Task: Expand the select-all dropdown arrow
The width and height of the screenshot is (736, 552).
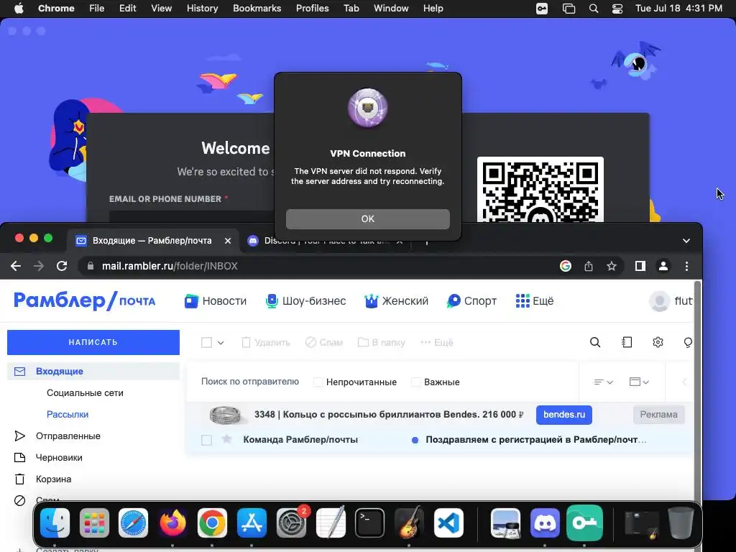Action: click(221, 343)
